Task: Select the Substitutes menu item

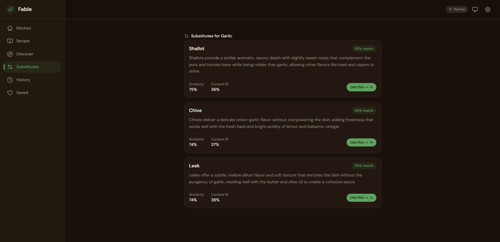Action: coord(32,67)
